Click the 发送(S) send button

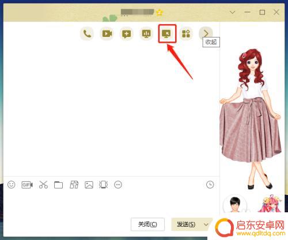[x=186, y=224]
